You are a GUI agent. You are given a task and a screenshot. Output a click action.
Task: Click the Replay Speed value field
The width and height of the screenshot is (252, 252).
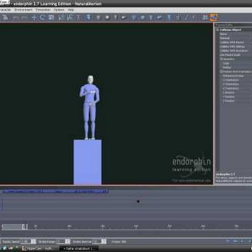[x=25, y=241]
